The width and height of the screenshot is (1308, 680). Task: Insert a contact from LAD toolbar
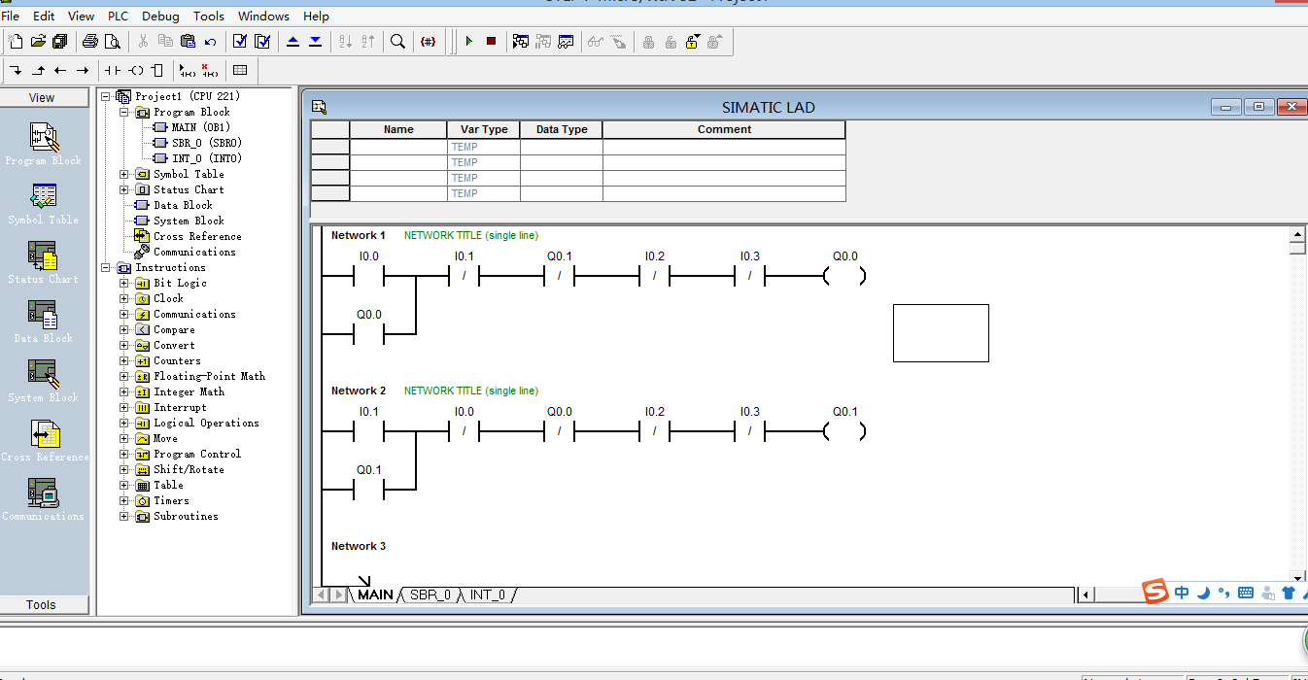[x=113, y=70]
